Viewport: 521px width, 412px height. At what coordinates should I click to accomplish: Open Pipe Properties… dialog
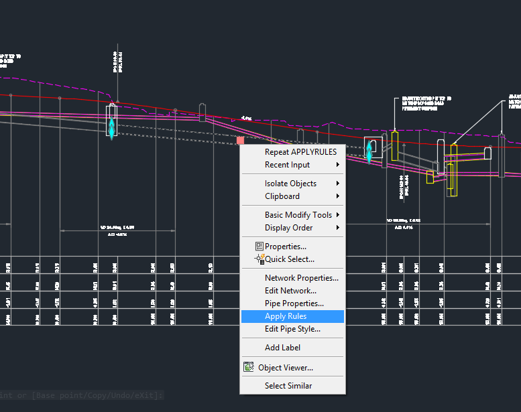click(292, 303)
